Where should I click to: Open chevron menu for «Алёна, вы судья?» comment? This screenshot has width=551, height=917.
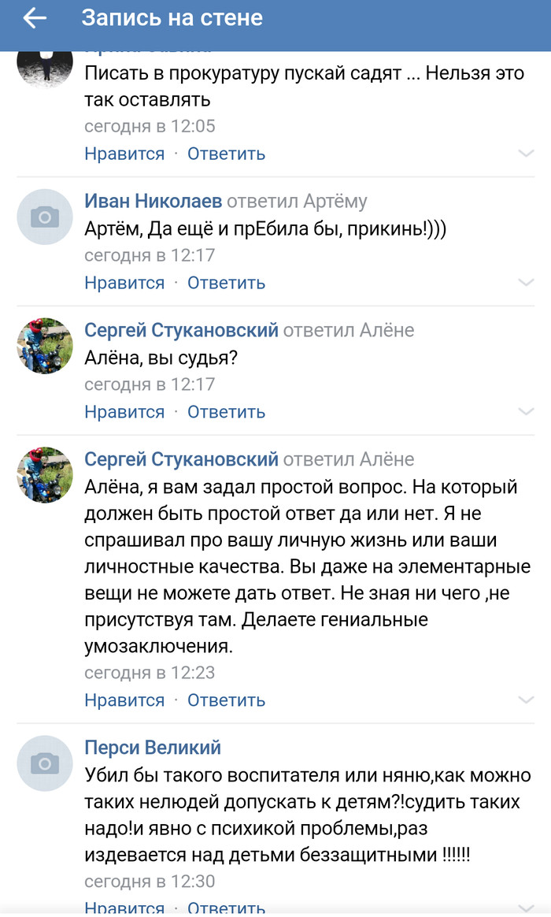click(526, 412)
